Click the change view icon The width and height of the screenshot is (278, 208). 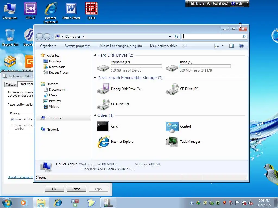click(x=217, y=46)
